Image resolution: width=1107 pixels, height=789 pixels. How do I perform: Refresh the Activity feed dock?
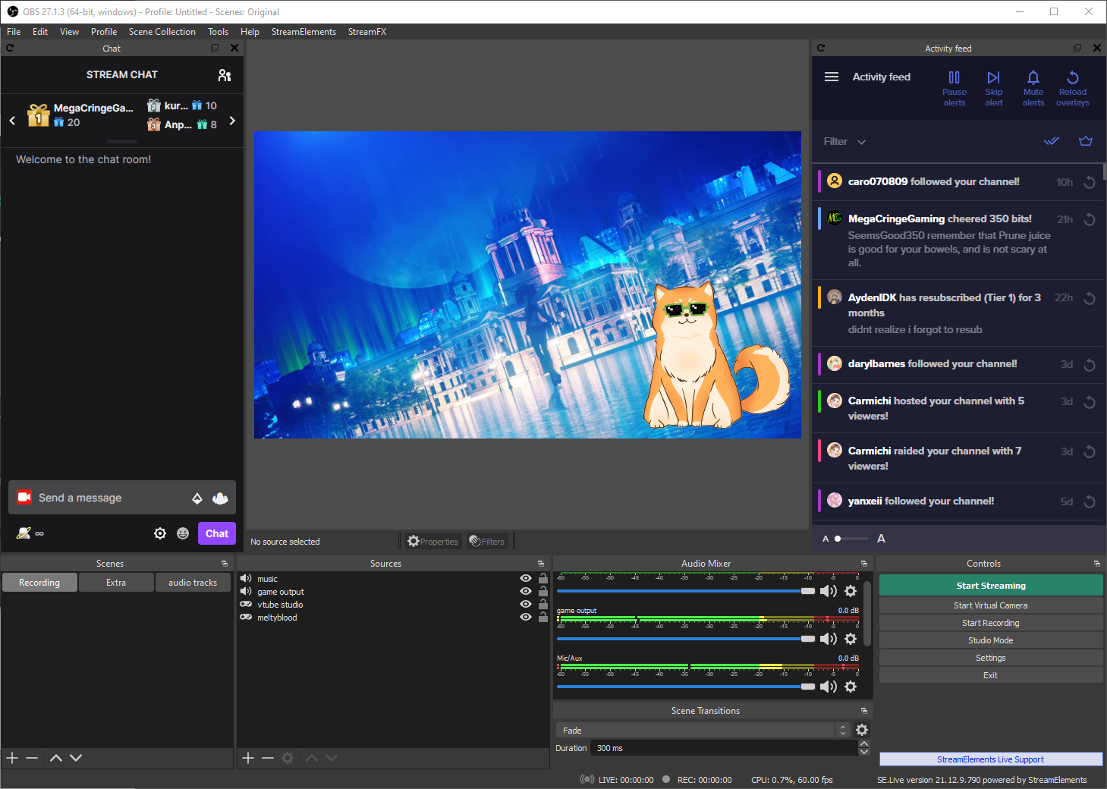coord(821,48)
